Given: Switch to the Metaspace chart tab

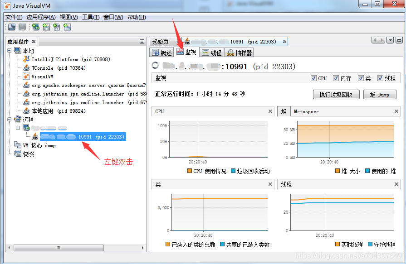Looking at the screenshot, I should [x=306, y=111].
